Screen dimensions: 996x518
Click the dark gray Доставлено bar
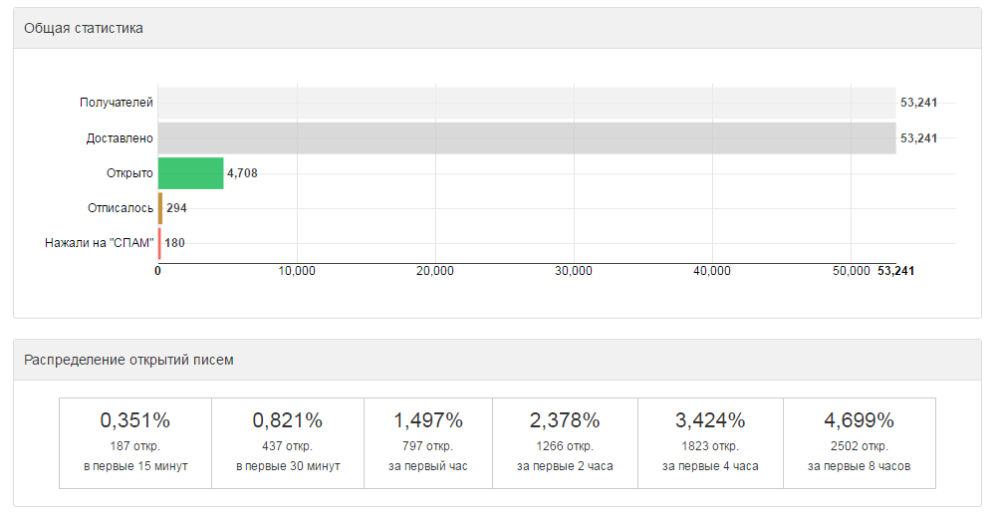[x=527, y=138]
